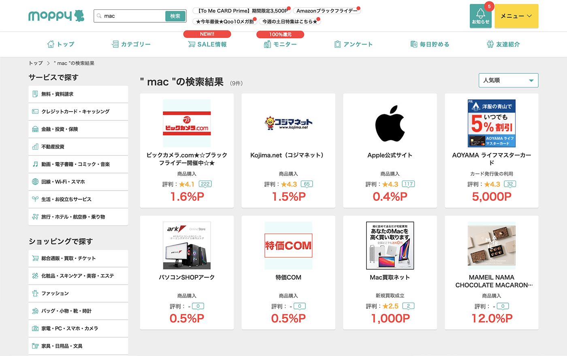Click the 0.4%P reward text
Image resolution: width=567 pixels, height=356 pixels.
pyautogui.click(x=390, y=196)
